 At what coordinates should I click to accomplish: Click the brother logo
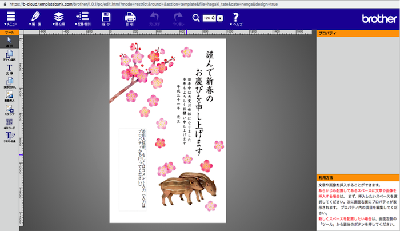click(379, 18)
